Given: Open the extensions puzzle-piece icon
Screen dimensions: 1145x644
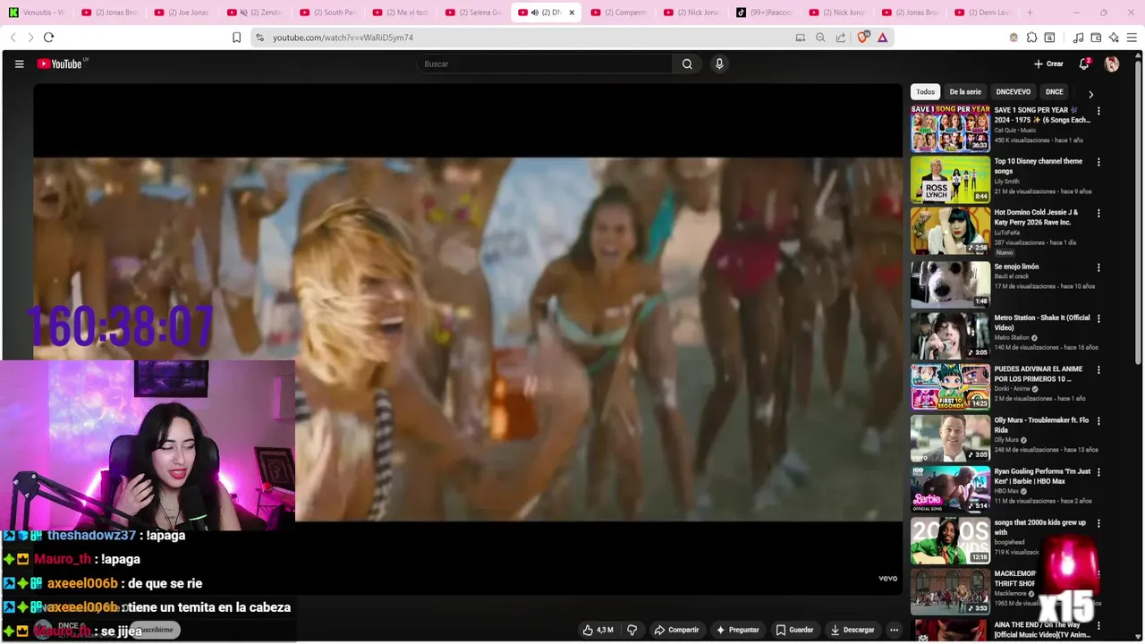Looking at the screenshot, I should tap(1031, 38).
